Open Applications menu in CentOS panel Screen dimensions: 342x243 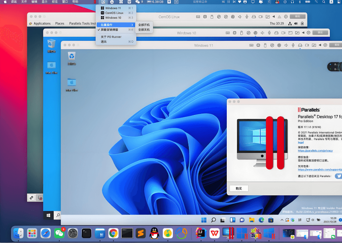tap(40, 24)
